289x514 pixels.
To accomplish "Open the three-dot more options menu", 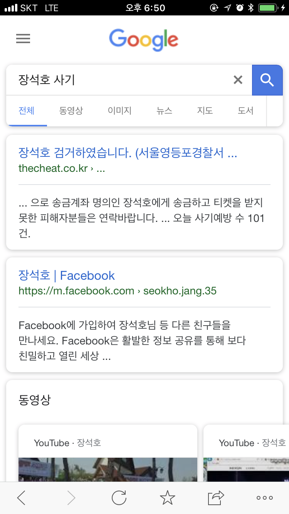I will pos(265,498).
